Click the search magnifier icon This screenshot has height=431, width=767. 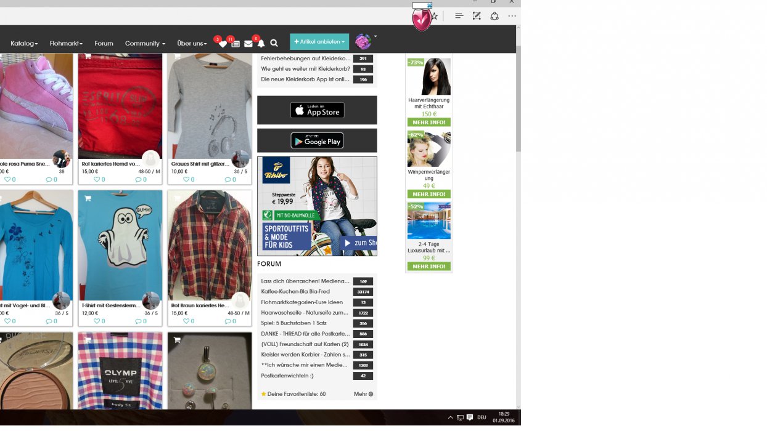point(274,43)
